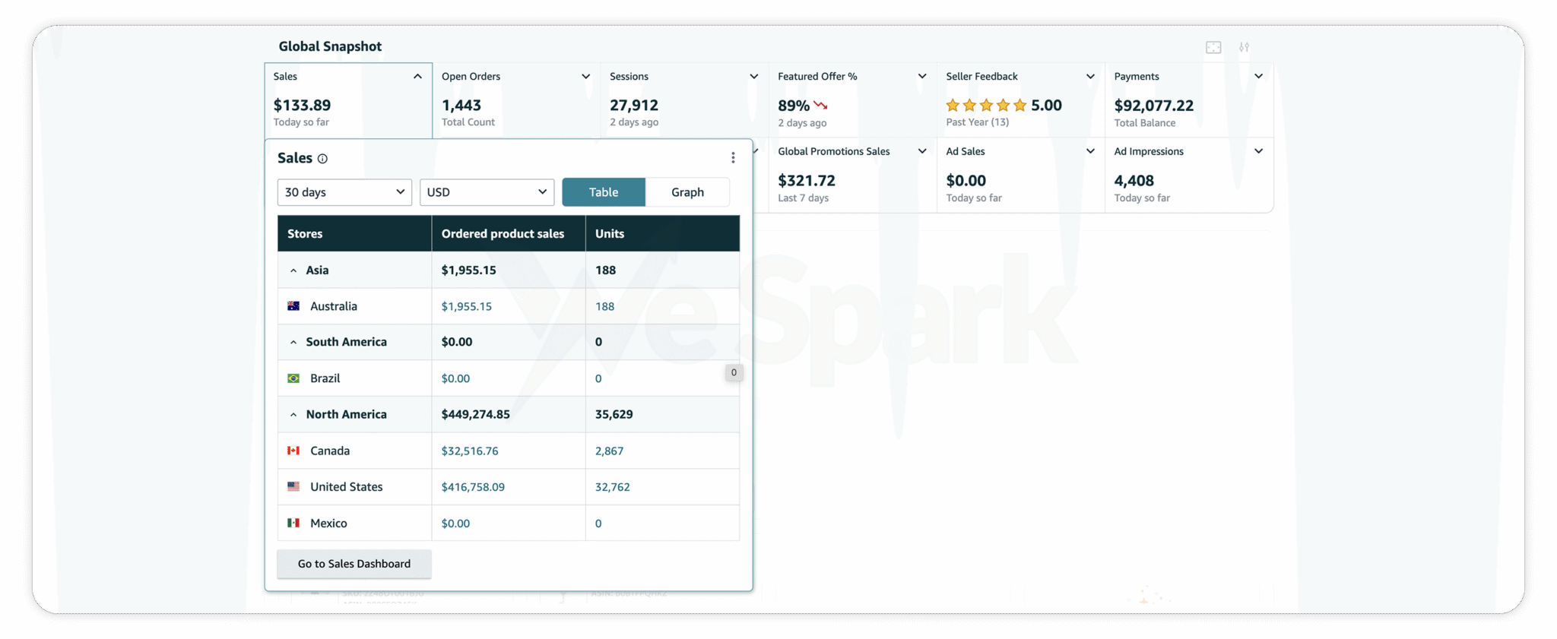Click the Sessions 27,912 value

[x=633, y=106]
